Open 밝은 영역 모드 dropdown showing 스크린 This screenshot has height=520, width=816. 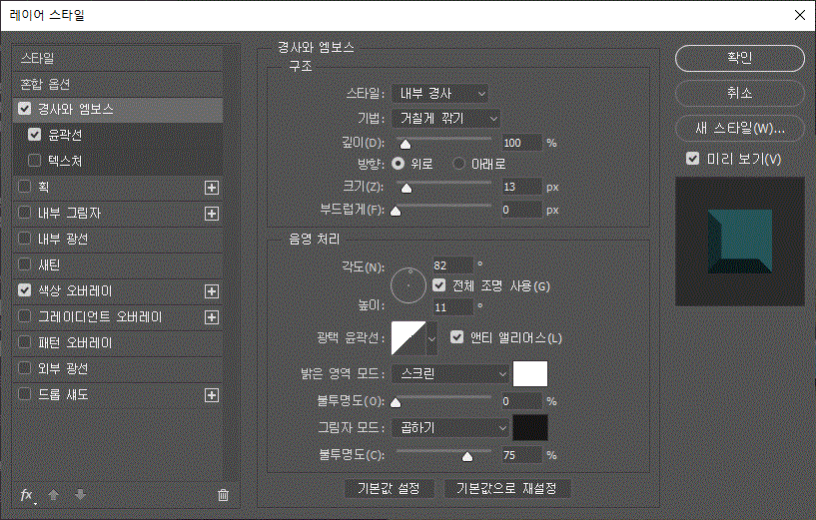tap(450, 374)
